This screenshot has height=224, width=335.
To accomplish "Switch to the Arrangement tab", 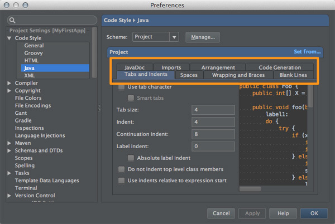I will pyautogui.click(x=218, y=67).
